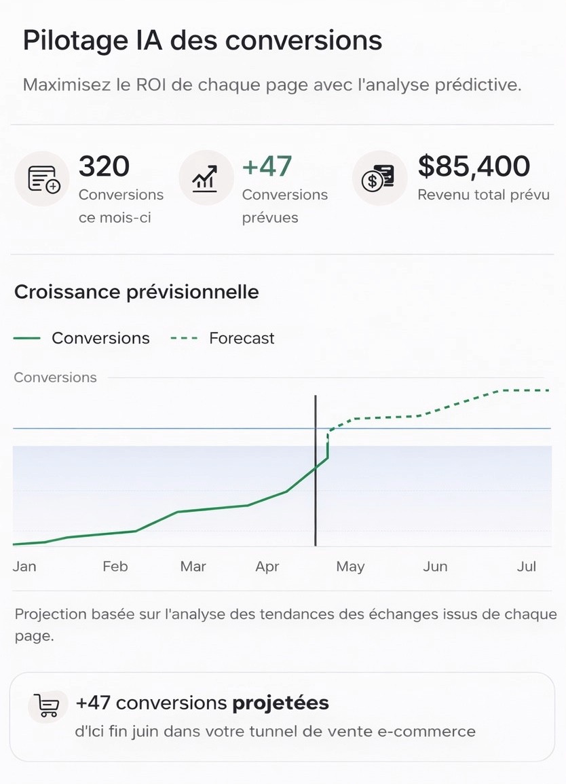This screenshot has width=566, height=784.
Task: Click the shopping cart icon in projection card
Action: (48, 706)
